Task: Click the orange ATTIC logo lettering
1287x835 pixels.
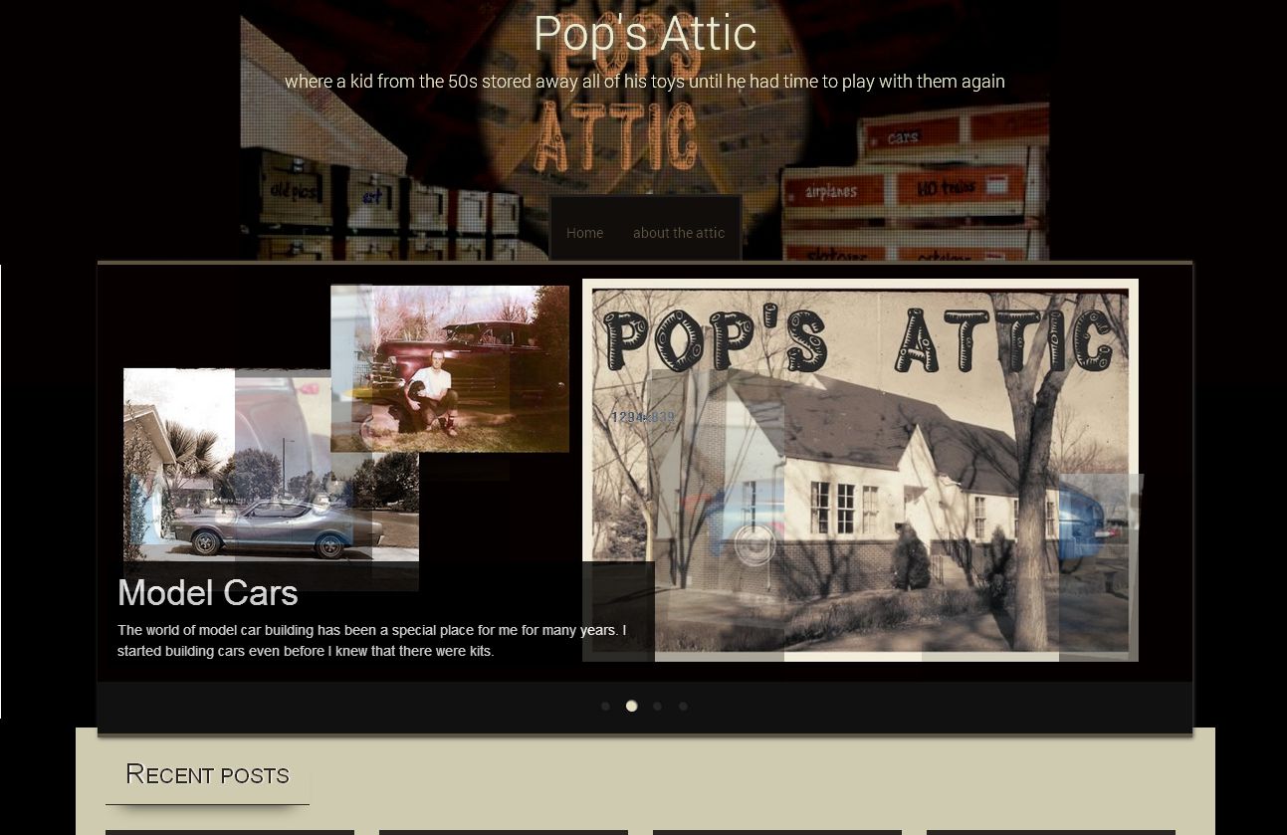Action: pos(615,139)
